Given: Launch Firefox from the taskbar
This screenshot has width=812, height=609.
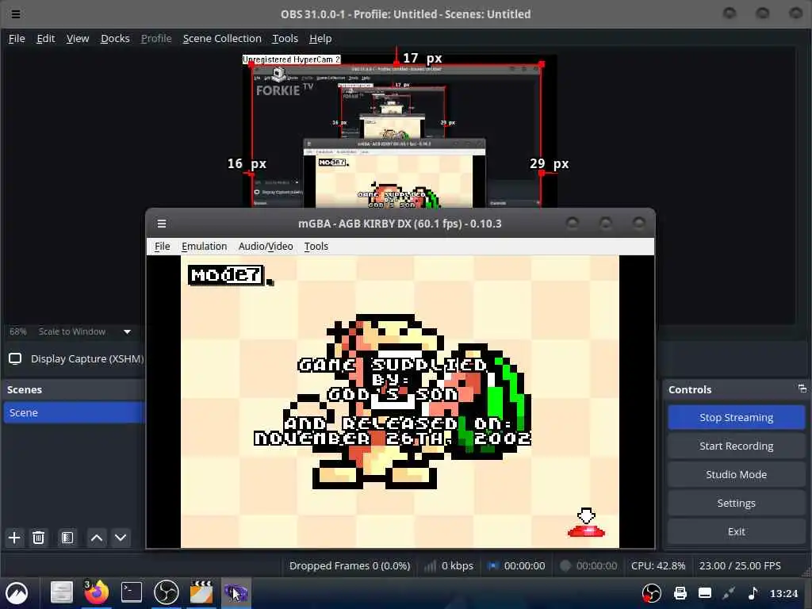Looking at the screenshot, I should 96,592.
